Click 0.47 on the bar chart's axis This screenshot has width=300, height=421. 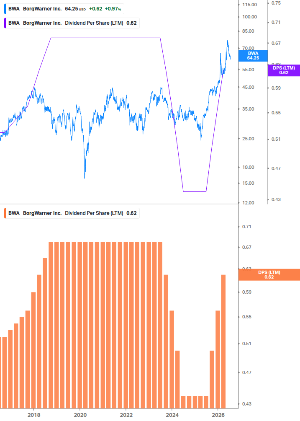(247, 372)
